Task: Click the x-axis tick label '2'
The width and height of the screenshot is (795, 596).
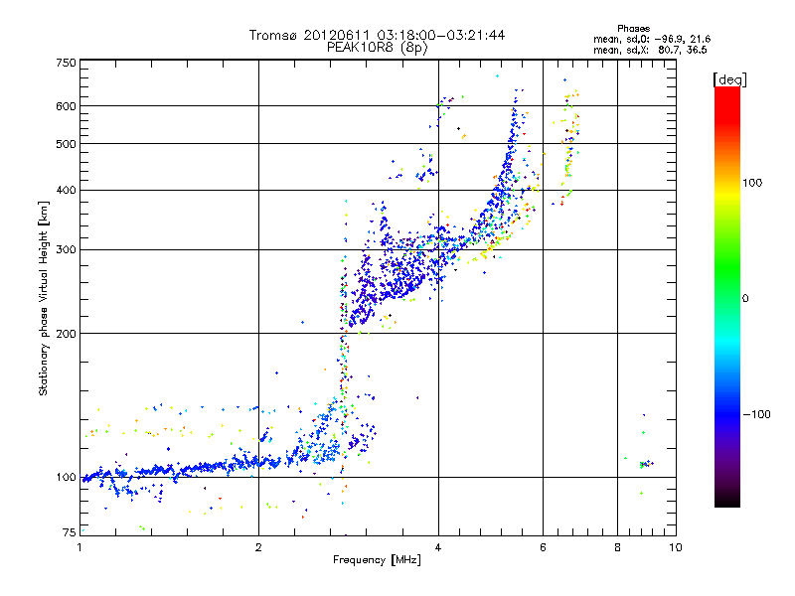Action: (x=258, y=547)
